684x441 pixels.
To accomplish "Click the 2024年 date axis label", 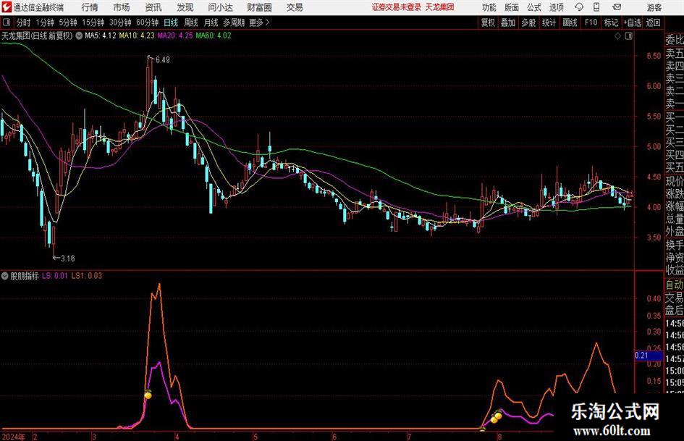I will click(14, 436).
